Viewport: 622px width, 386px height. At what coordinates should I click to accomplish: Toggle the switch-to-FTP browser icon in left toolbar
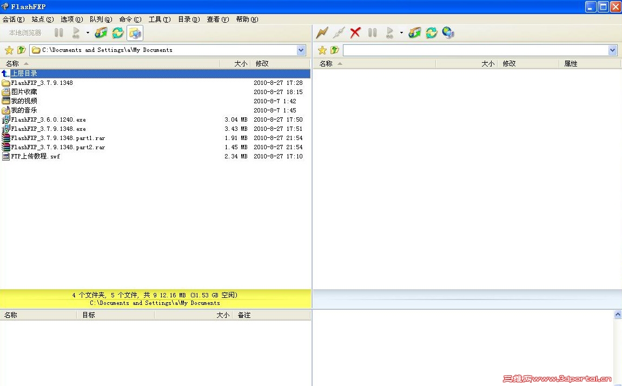click(x=135, y=33)
